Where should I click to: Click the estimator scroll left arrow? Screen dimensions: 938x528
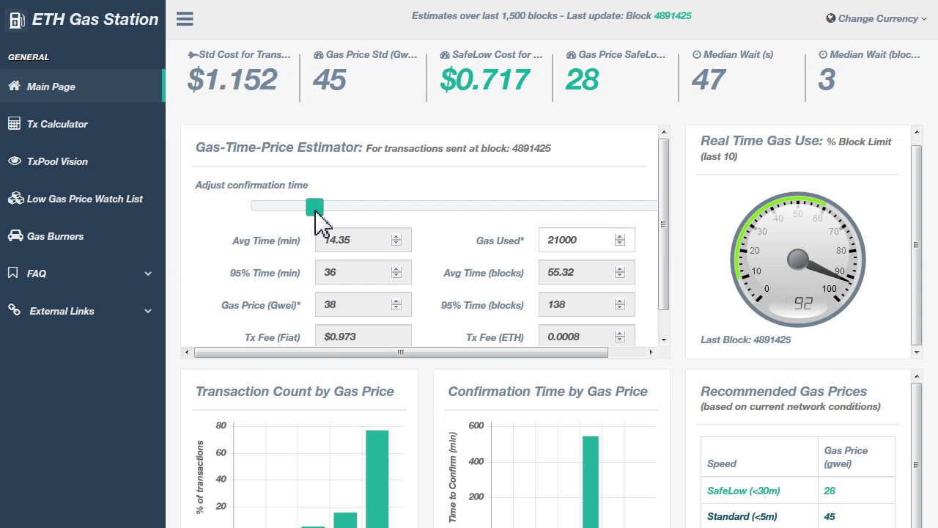pos(187,353)
